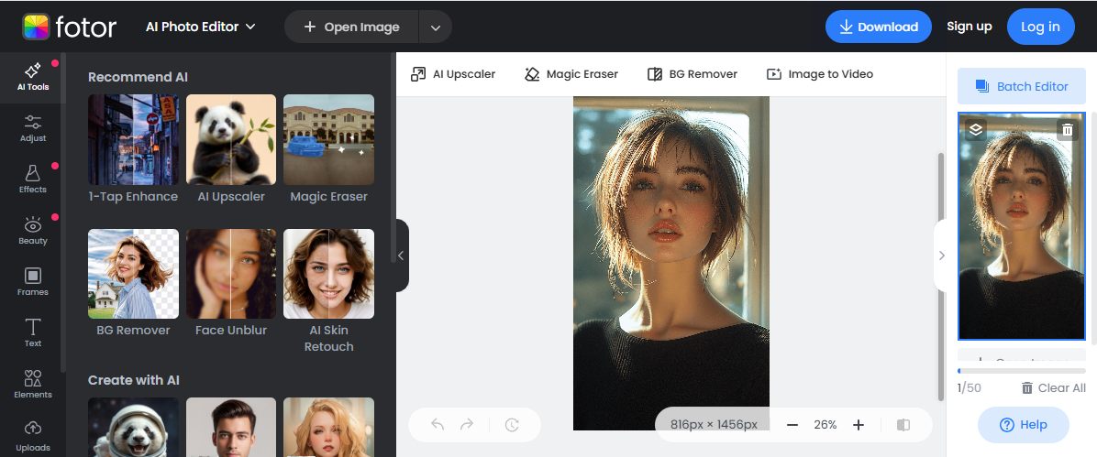Zoom in with the plus icon
1097x457 pixels.
point(859,425)
